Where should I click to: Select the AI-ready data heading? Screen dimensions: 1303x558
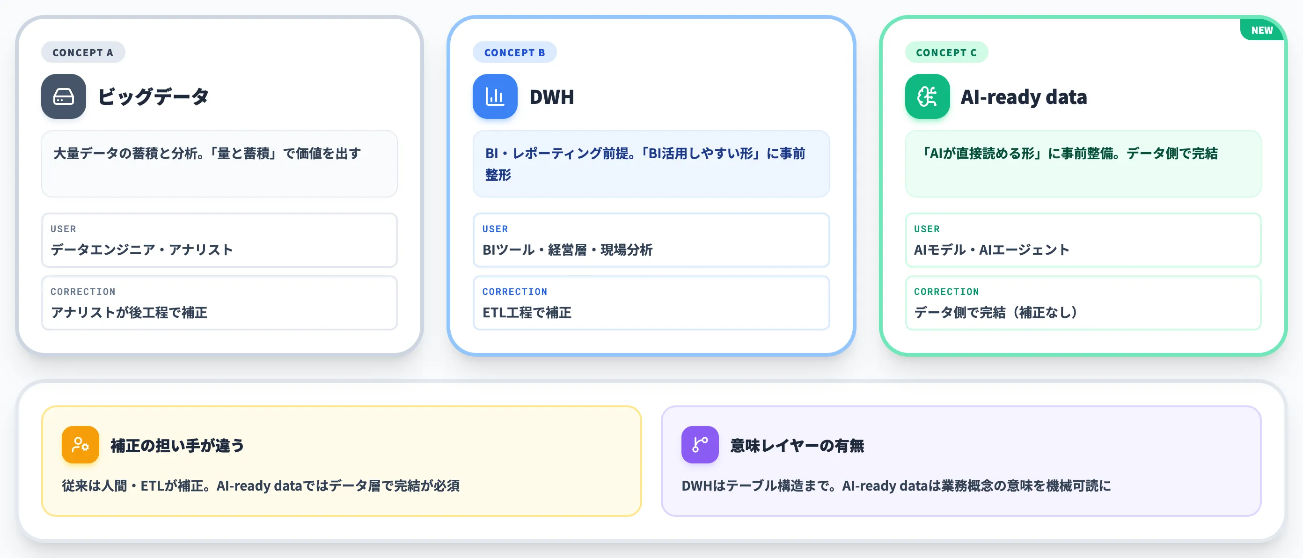click(x=1023, y=96)
